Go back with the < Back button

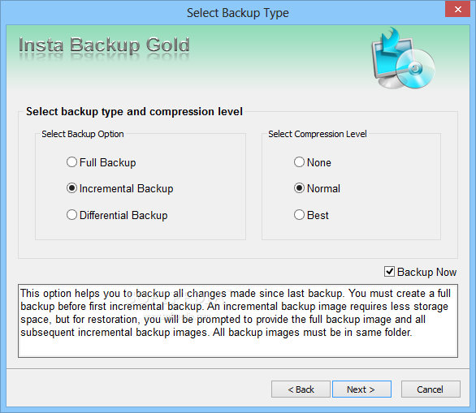click(301, 389)
